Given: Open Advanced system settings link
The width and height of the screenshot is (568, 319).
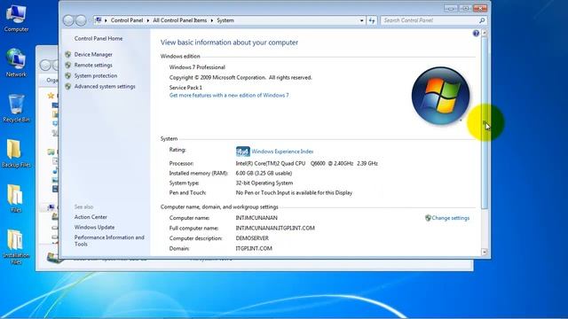Looking at the screenshot, I should (105, 87).
